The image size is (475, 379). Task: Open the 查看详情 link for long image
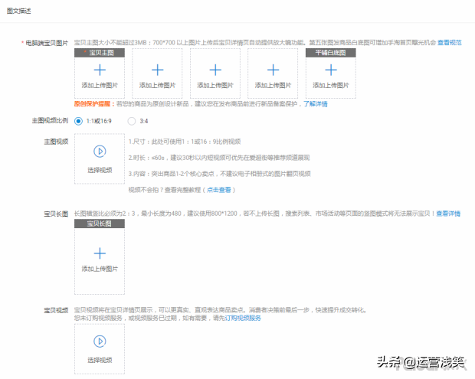pyautogui.click(x=448, y=214)
